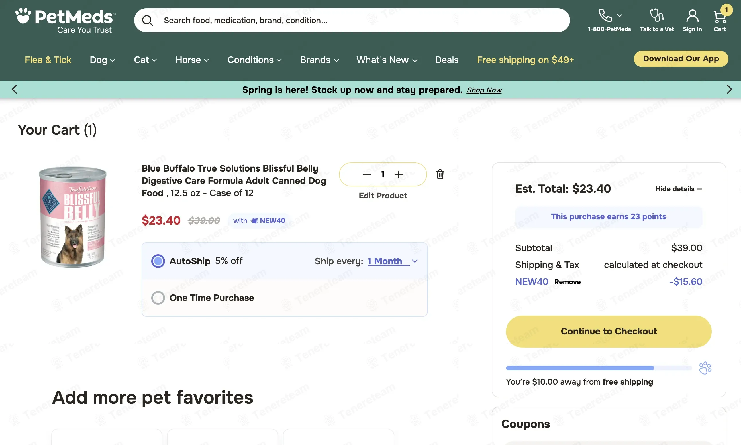This screenshot has height=445, width=741.
Task: Decrease quantity with minus icon
Action: 367,174
